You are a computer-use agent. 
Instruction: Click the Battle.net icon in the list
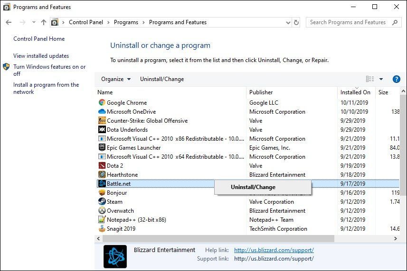pyautogui.click(x=102, y=183)
